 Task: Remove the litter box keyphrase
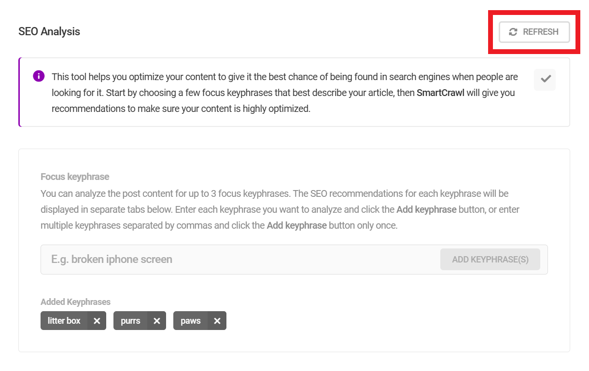[97, 321]
